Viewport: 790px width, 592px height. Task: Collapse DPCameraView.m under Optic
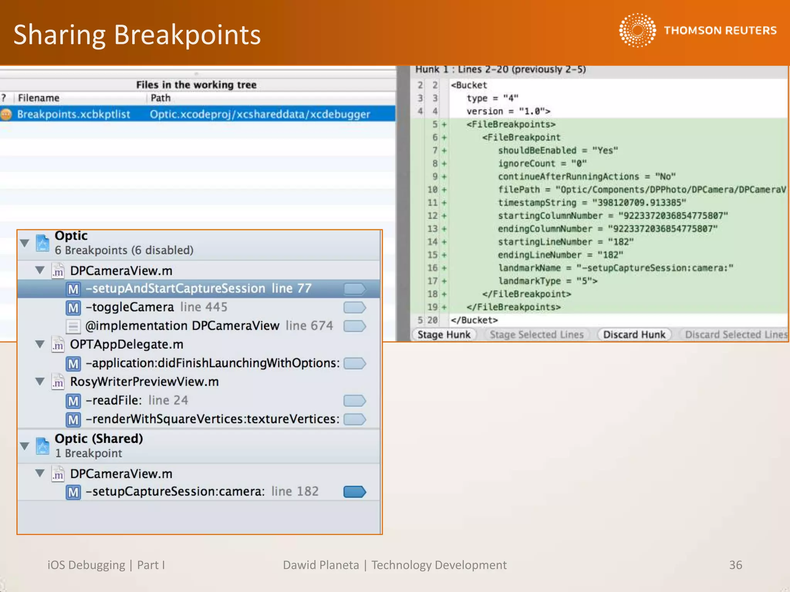coord(40,270)
